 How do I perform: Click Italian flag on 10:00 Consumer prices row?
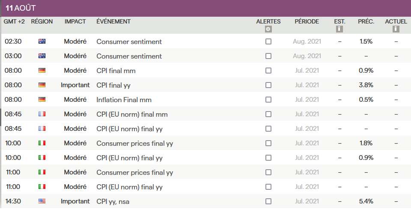pyautogui.click(x=42, y=143)
